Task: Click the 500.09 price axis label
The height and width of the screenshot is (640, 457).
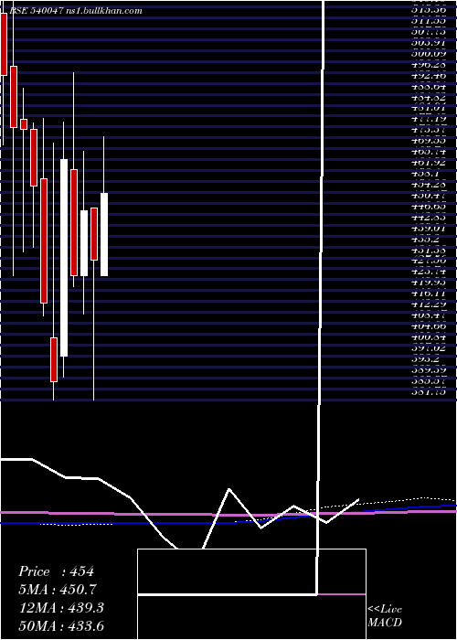Action: coord(428,53)
